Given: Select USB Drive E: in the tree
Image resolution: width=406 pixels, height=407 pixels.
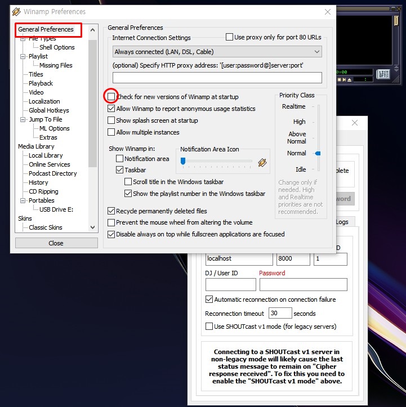Looking at the screenshot, I should tap(56, 209).
